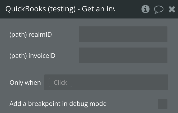
Task: Click the info icon in the header
Action: coord(146,9)
